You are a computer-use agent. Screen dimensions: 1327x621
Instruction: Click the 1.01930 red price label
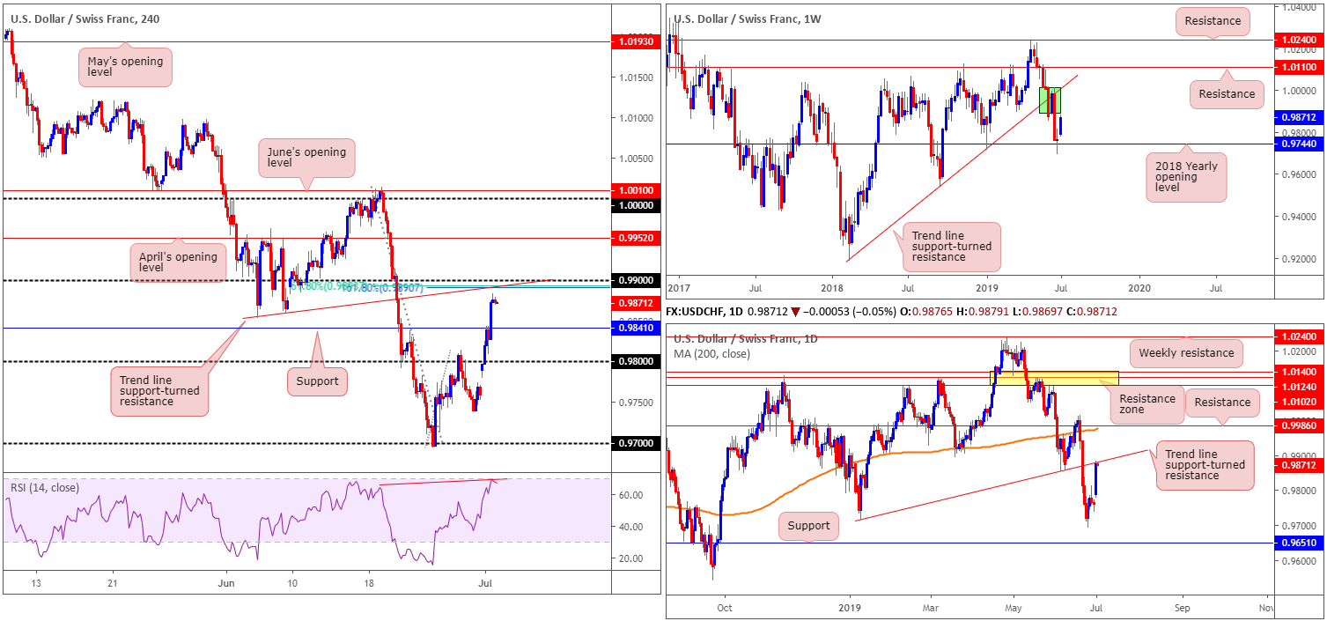(x=634, y=41)
